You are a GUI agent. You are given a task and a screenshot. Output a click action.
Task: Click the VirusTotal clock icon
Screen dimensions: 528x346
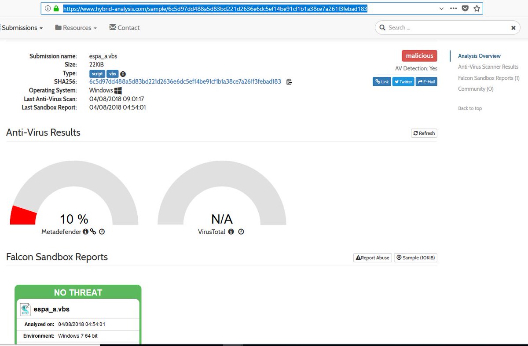pyautogui.click(x=241, y=232)
